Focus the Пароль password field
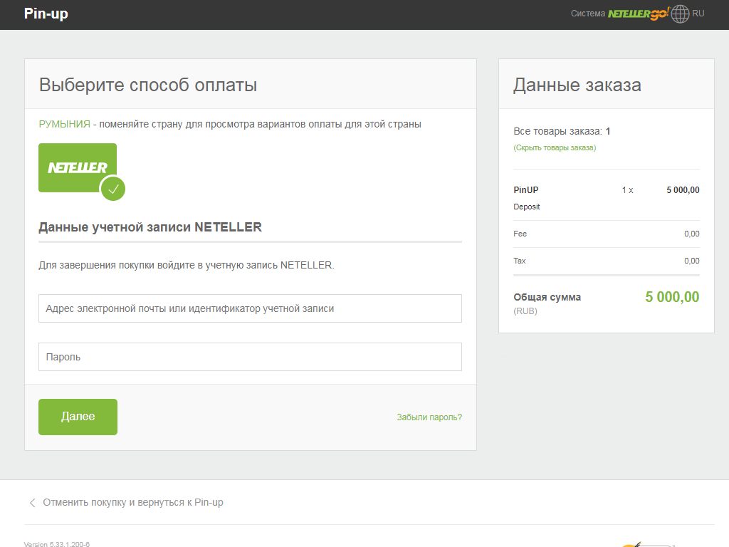729x547 pixels. pyautogui.click(x=250, y=357)
